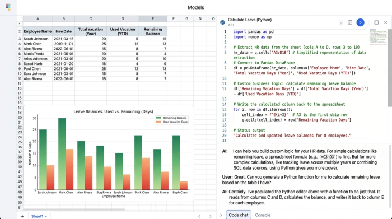The width and height of the screenshot is (392, 219).
Task: Select Sara Johnson's name cell in row 10
Action: 38,74
